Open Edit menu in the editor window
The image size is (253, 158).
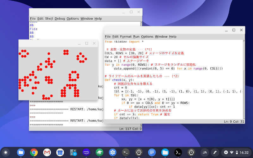coord(115,37)
